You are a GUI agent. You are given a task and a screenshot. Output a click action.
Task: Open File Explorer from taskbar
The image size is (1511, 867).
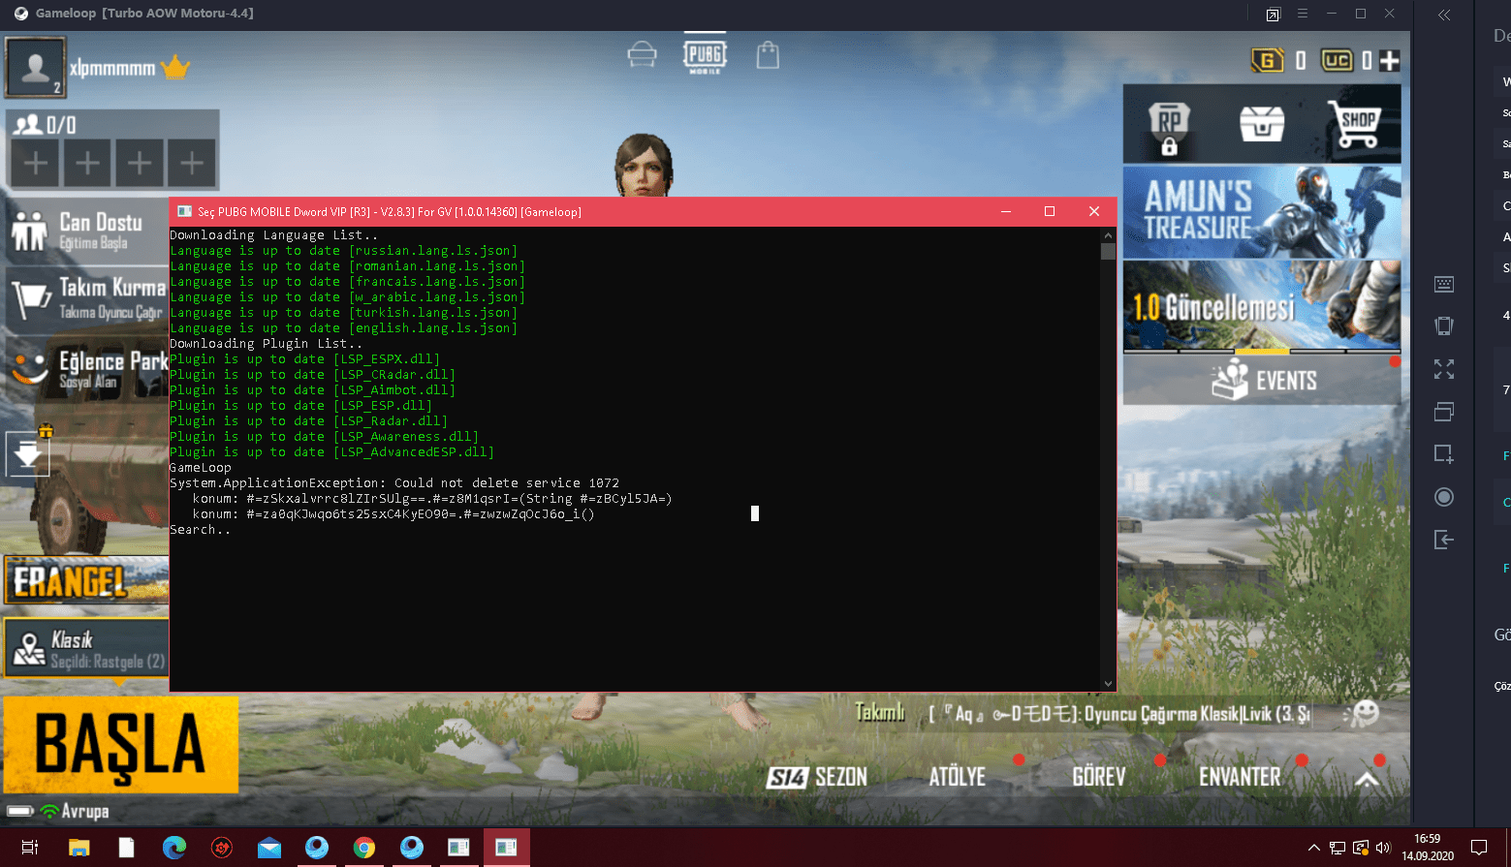pyautogui.click(x=79, y=848)
